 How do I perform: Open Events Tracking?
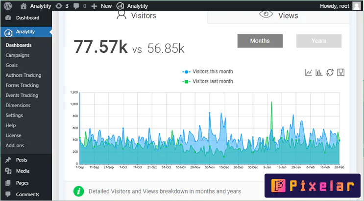(22, 95)
